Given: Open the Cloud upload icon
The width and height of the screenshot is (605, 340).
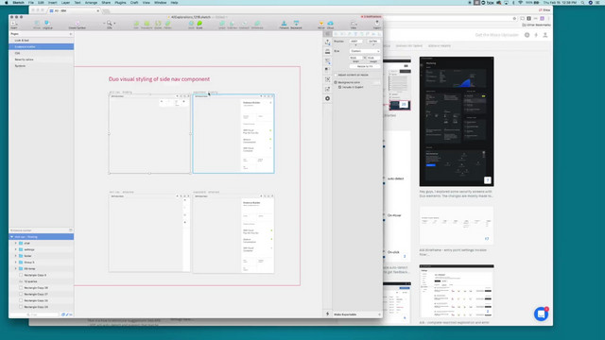Looking at the screenshot, I should [x=330, y=25].
